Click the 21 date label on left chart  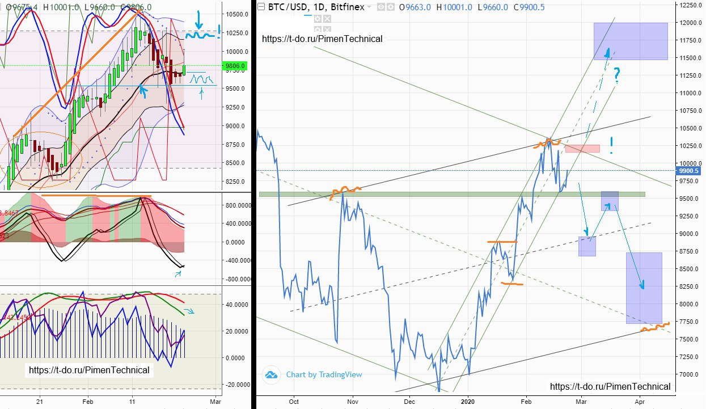[40, 400]
